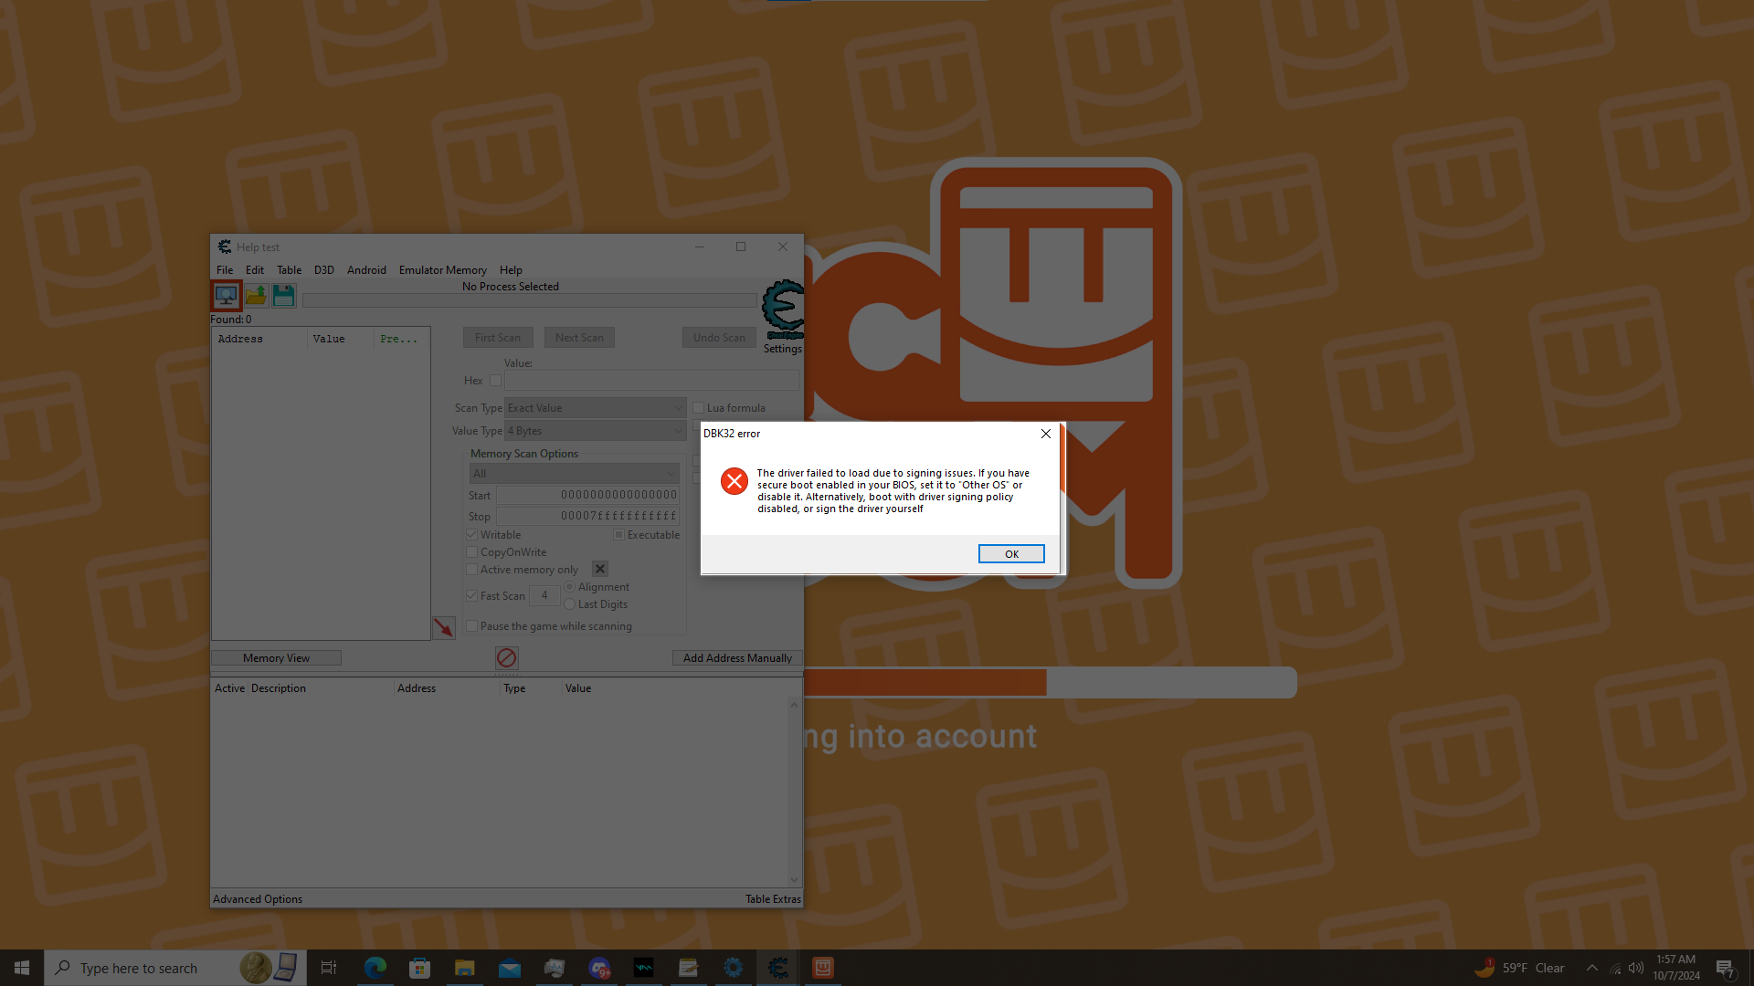The width and height of the screenshot is (1754, 986).
Task: Check Pause the game while scanning
Action: coord(472,626)
